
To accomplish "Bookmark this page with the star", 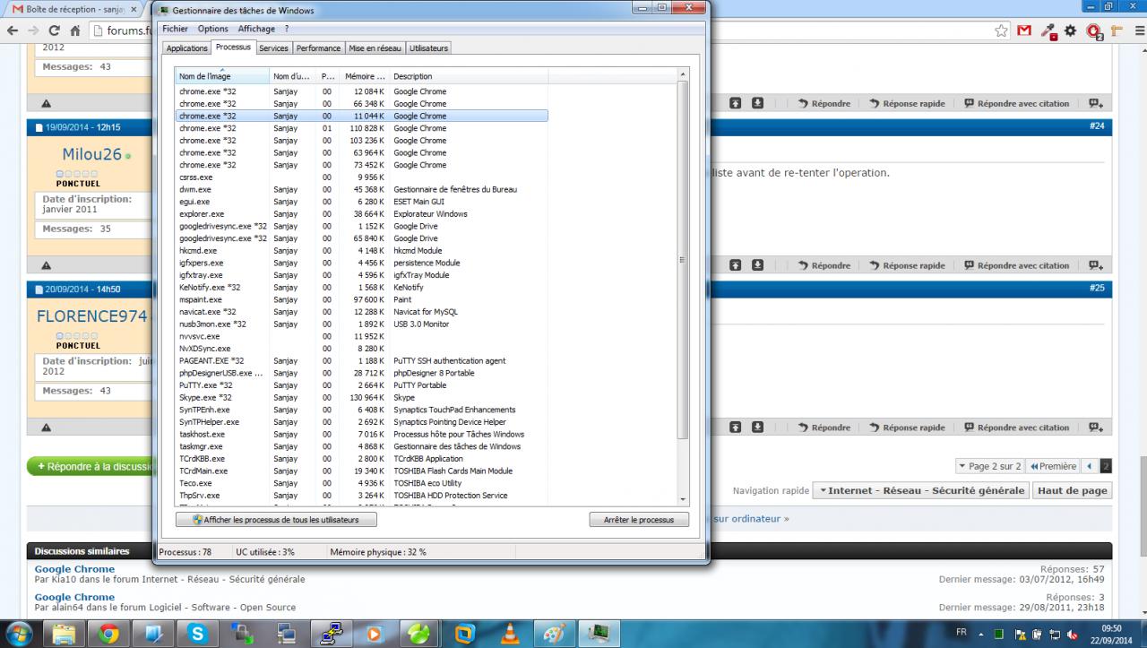I will point(1001,30).
